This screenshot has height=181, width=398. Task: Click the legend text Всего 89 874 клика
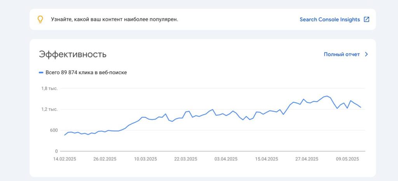click(x=86, y=72)
